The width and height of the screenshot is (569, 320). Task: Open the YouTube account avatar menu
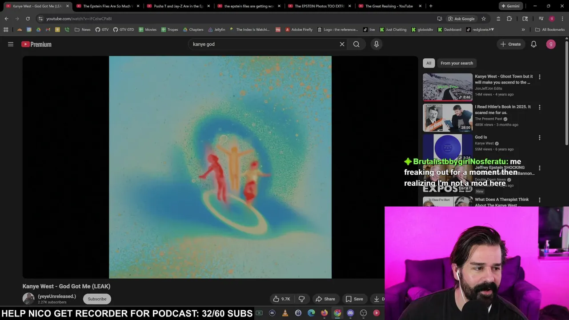coord(551,44)
